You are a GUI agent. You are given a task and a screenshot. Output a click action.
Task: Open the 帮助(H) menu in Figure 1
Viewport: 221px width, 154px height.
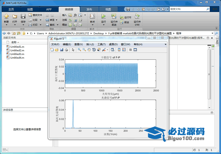[138, 44]
